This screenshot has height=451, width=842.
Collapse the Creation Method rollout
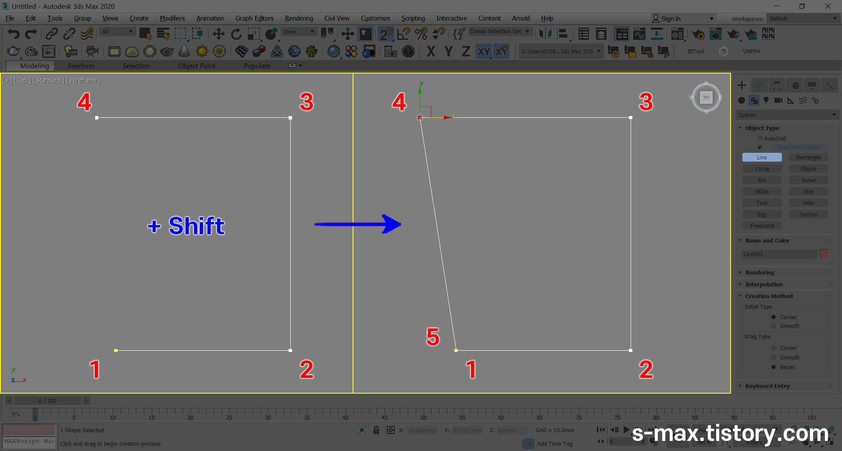coord(785,296)
